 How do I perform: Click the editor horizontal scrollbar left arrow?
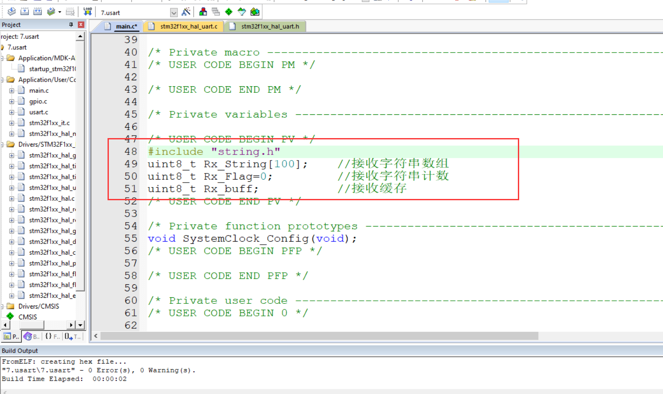point(96,336)
